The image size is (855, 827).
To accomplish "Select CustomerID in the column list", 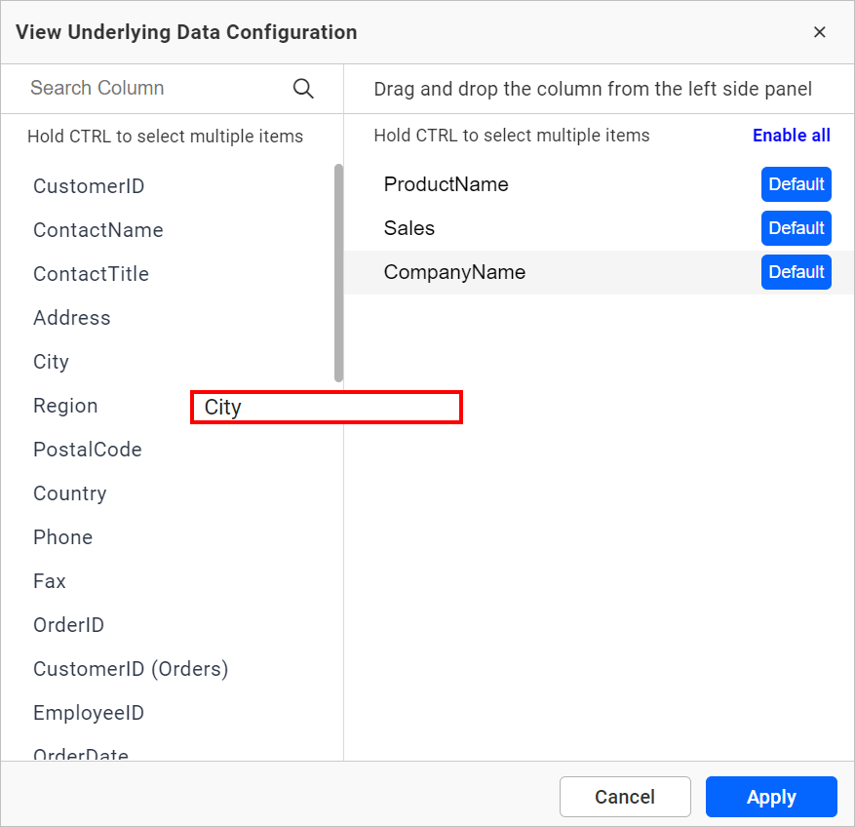I will (89, 186).
